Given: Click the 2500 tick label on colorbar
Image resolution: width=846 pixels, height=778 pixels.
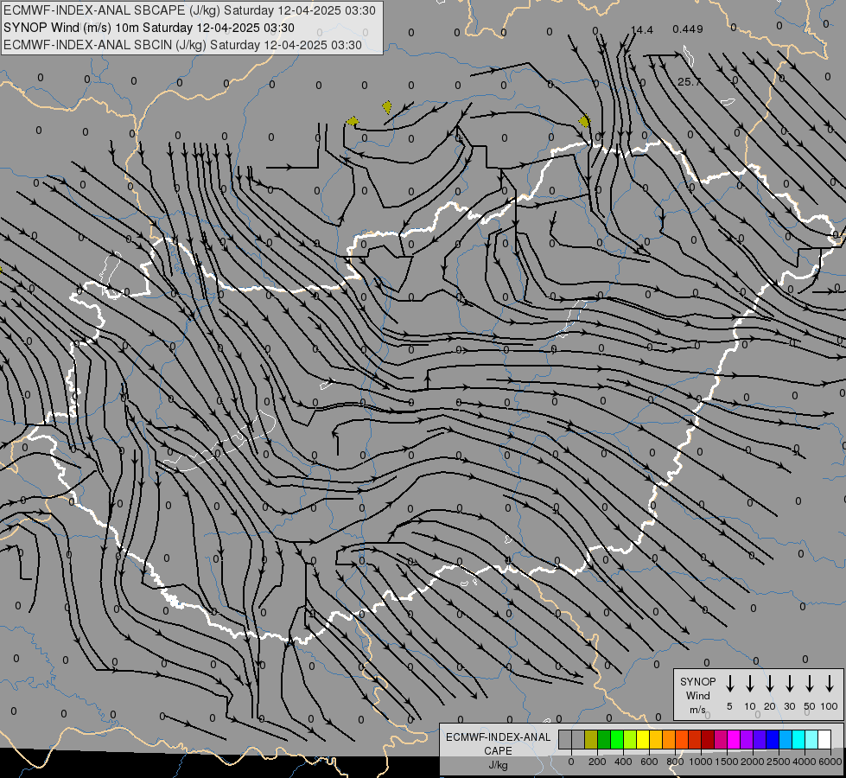Looking at the screenshot, I should tap(779, 762).
